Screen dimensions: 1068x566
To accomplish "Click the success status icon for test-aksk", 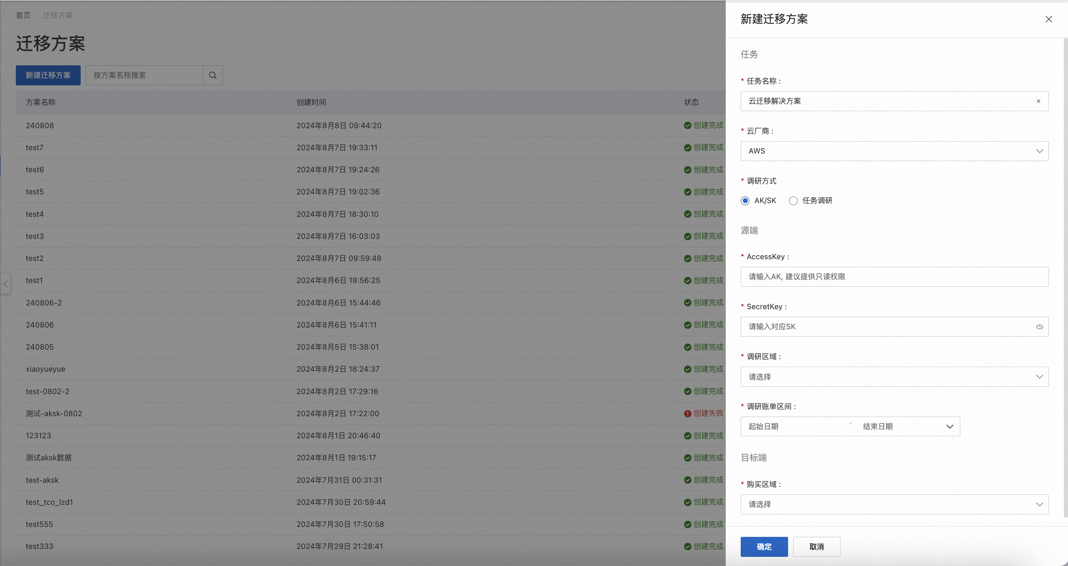I will [x=687, y=480].
